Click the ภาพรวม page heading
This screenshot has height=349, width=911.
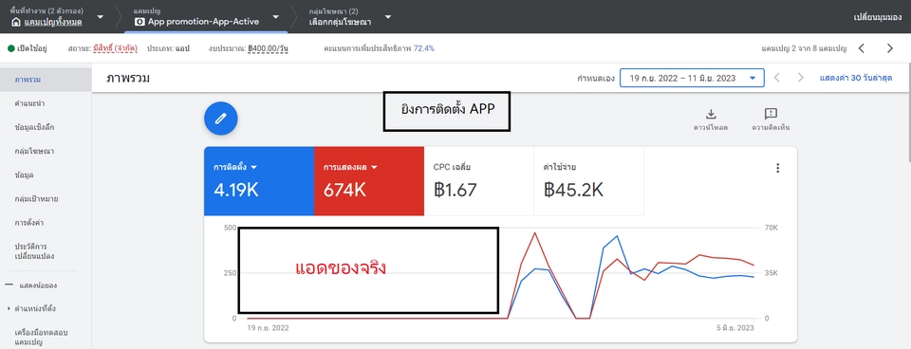pyautogui.click(x=128, y=78)
